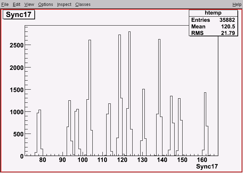The image size is (243, 173).
Task: Click the 100 x-axis label
Action: tap(83, 160)
